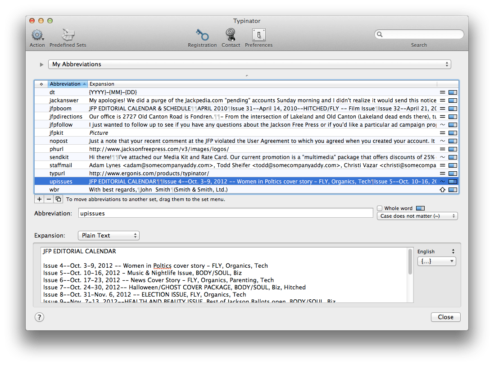
Task: Enable the Whole word checkbox
Action: coord(380,208)
